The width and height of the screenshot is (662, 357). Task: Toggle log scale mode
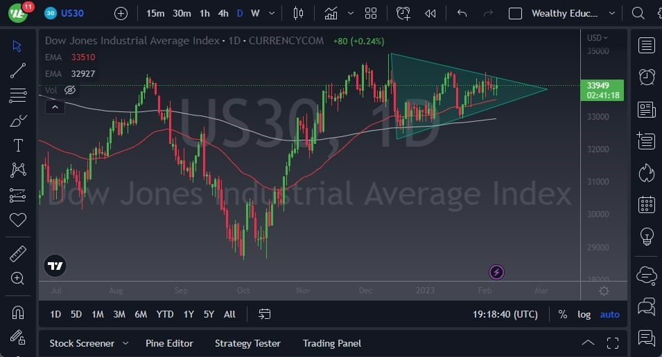584,314
